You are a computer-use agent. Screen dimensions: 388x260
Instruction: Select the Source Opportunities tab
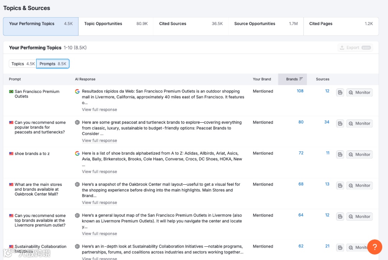pos(266,24)
